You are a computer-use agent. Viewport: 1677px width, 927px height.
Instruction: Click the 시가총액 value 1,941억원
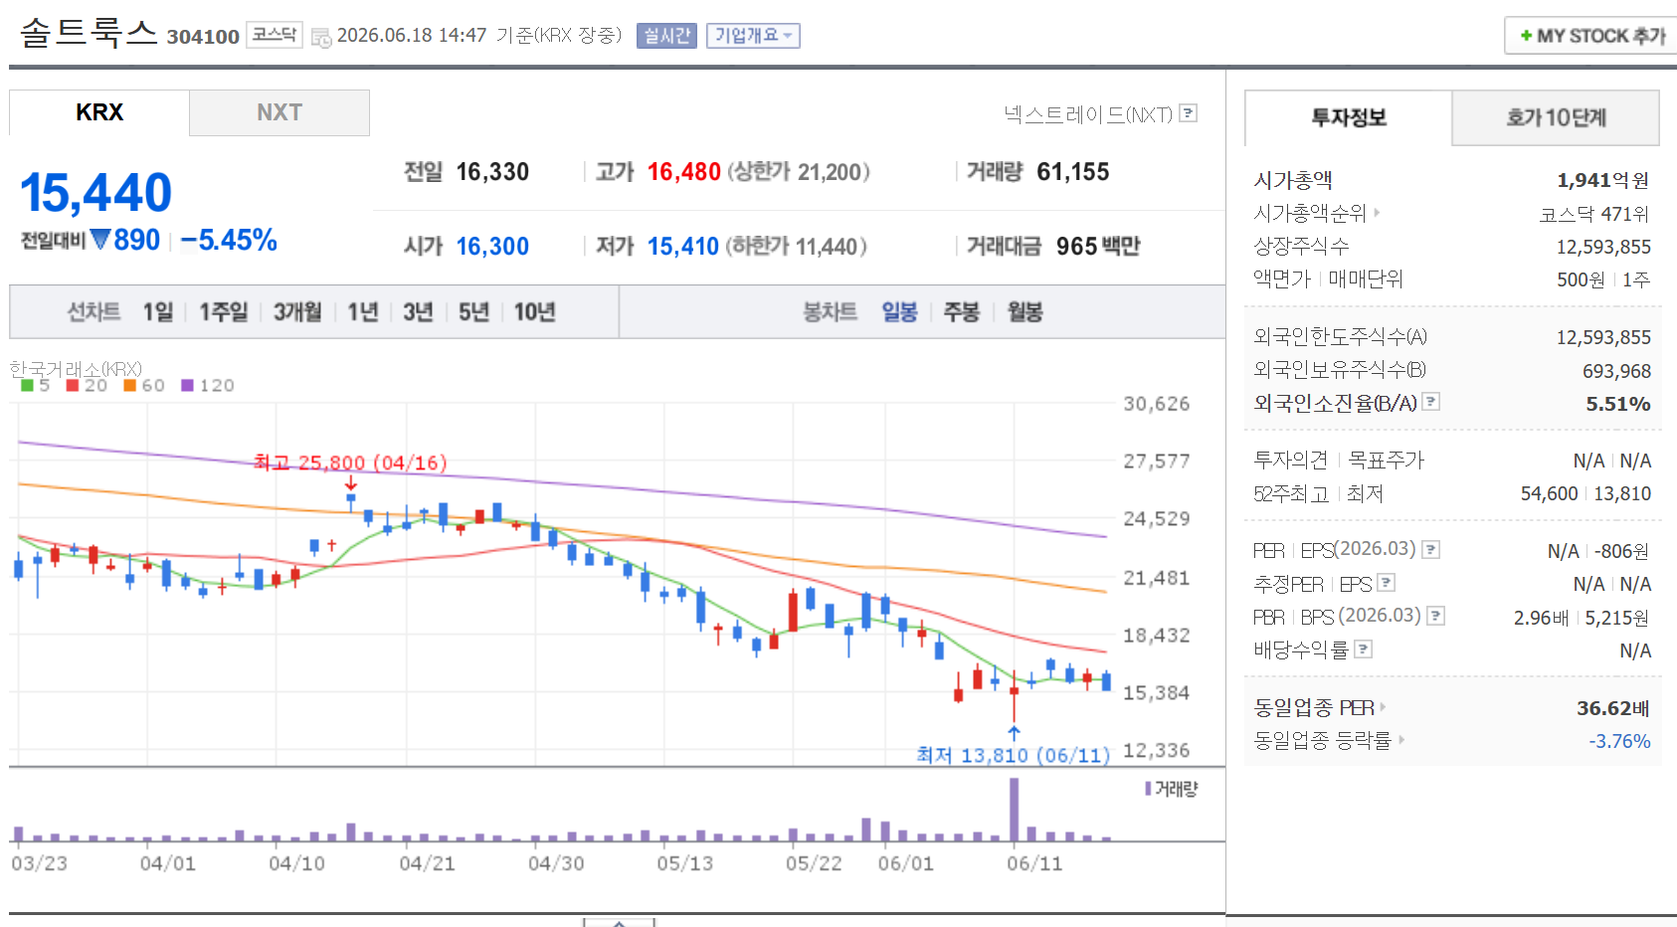pos(1602,180)
